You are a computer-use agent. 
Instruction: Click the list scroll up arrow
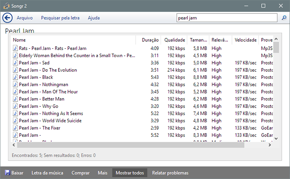coord(276,39)
